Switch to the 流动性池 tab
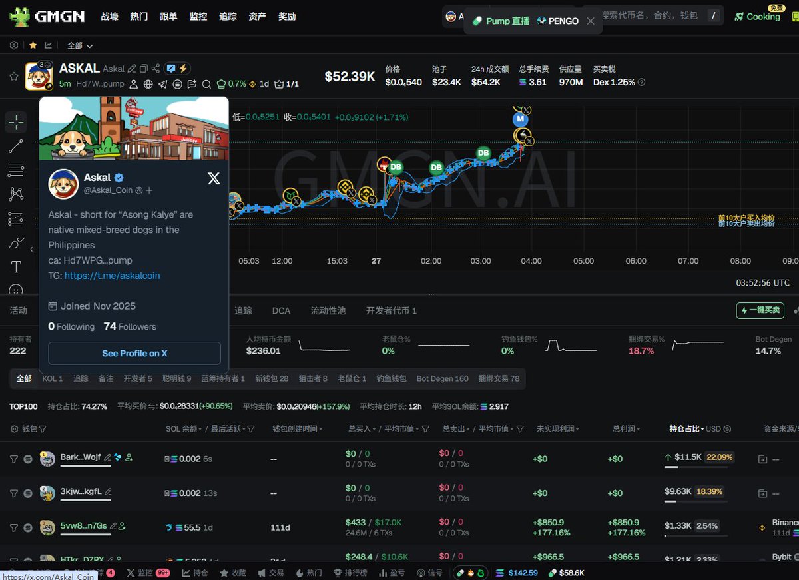 pyautogui.click(x=328, y=310)
